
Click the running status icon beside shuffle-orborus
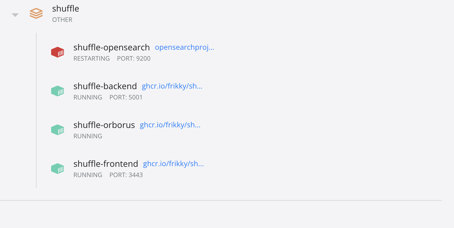click(58, 129)
